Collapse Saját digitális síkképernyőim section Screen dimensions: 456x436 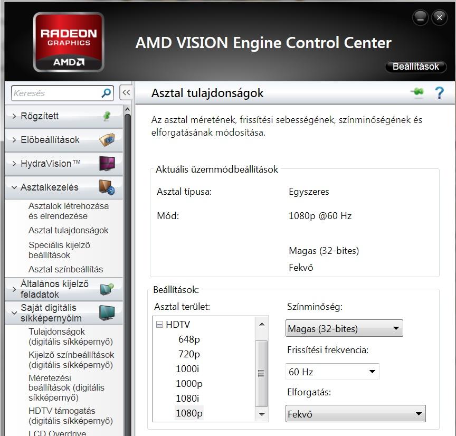64,313
